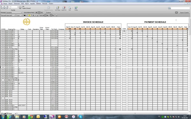
Task: Expand the Microsoft Sans Serif font dropdown
Action: (8, 16)
